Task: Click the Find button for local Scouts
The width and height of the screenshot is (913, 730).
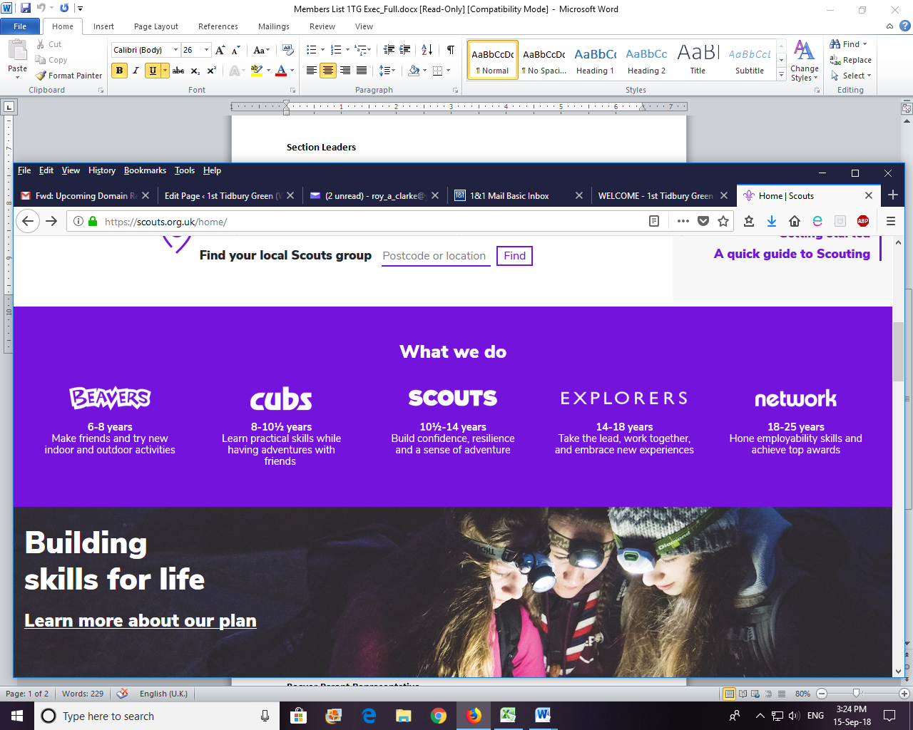Action: click(x=514, y=256)
